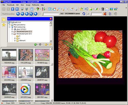This screenshot has height=105, width=128.
Task: Click the image editor icon with pencil
Action: click(116, 9)
